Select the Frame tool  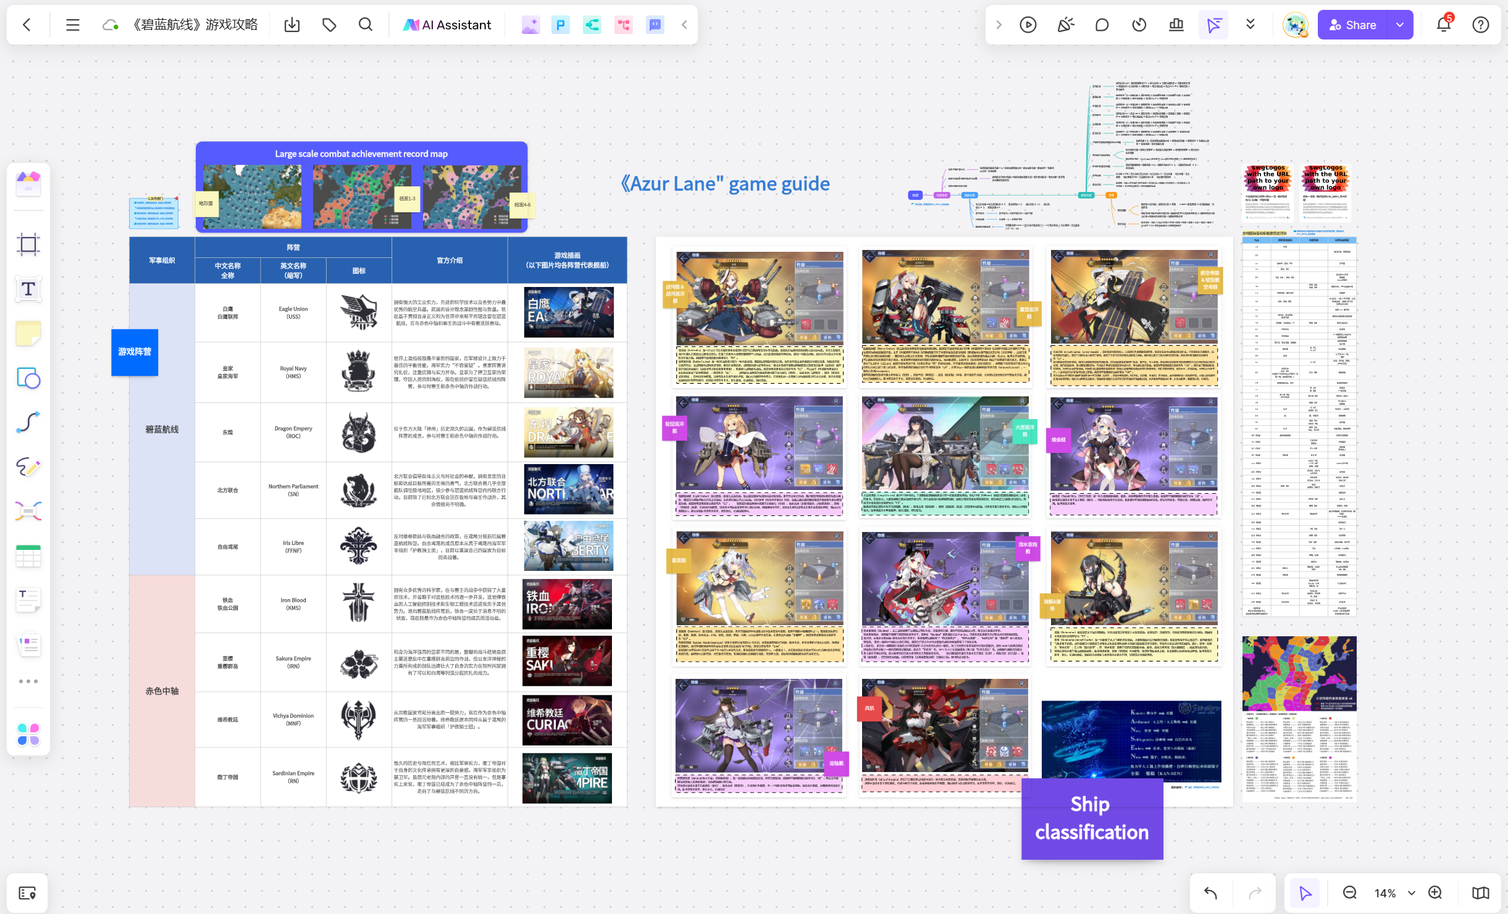pos(28,244)
